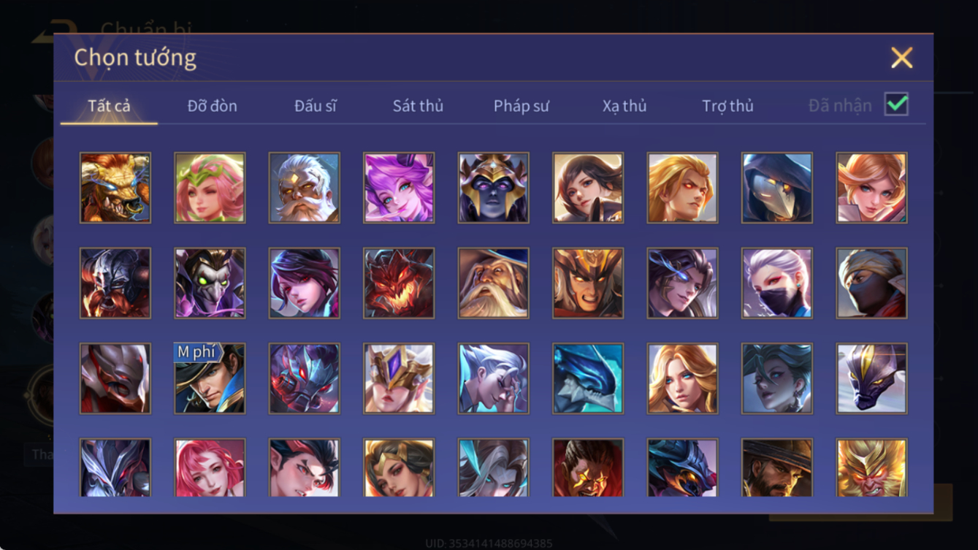The width and height of the screenshot is (978, 550).
Task: Pick the golden monkey king hero portrait
Action: (871, 467)
